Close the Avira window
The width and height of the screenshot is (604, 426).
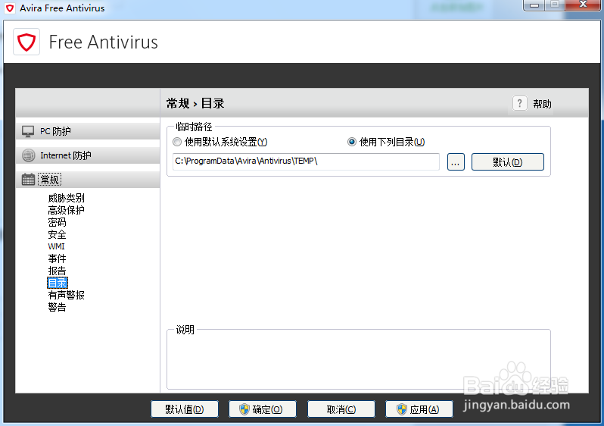(x=583, y=5)
